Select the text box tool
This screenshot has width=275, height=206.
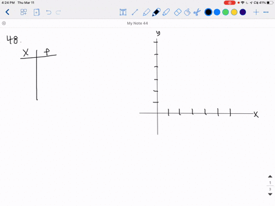click(x=123, y=12)
